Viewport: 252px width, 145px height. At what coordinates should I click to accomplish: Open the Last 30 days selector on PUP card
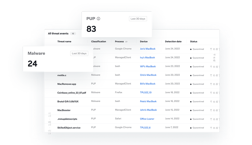click(x=138, y=19)
